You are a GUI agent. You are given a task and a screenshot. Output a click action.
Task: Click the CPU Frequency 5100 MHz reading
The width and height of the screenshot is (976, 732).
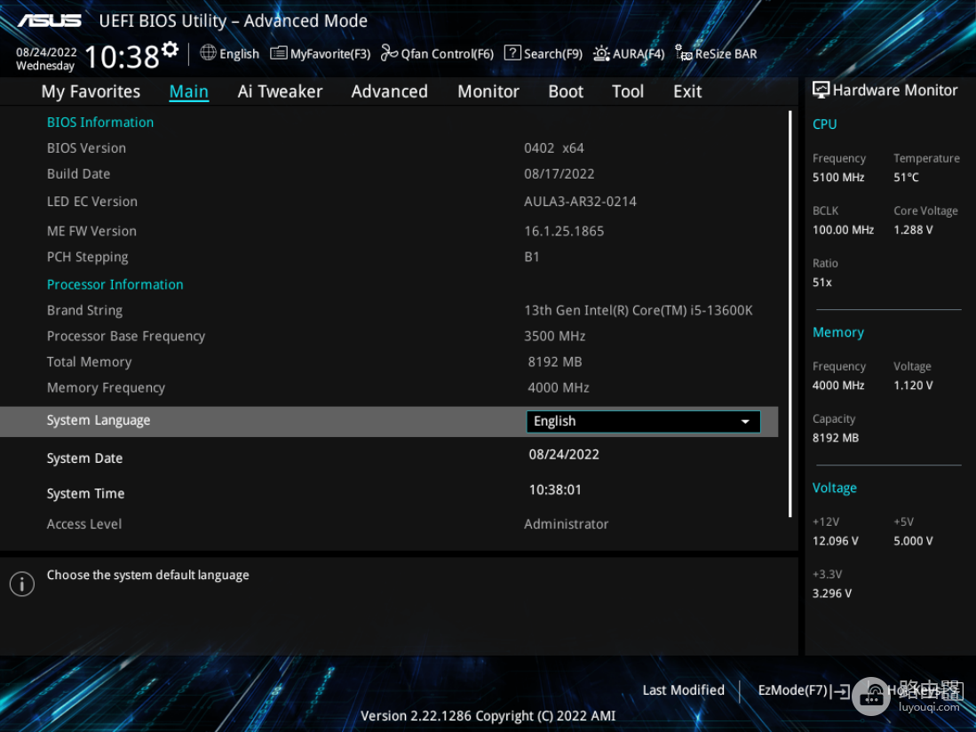coord(838,178)
